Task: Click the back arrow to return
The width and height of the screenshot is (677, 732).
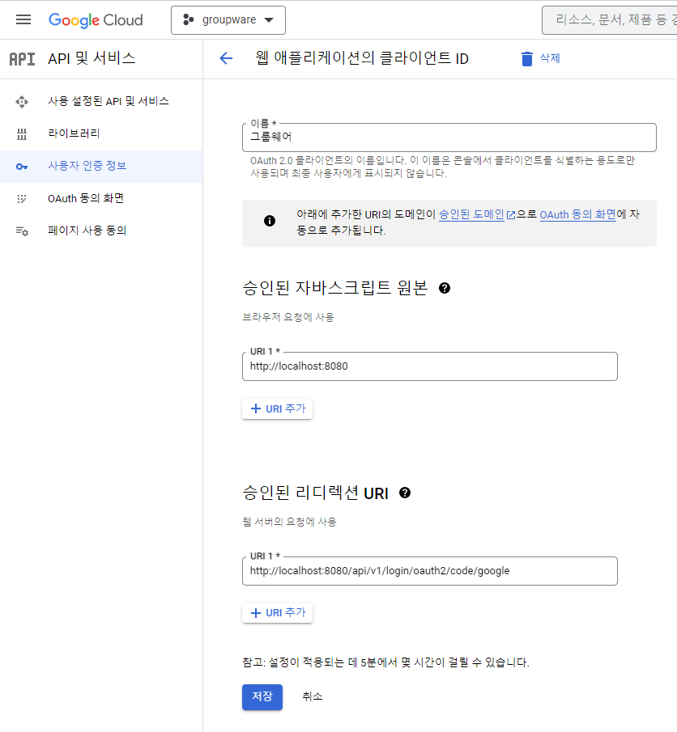Action: [x=226, y=58]
